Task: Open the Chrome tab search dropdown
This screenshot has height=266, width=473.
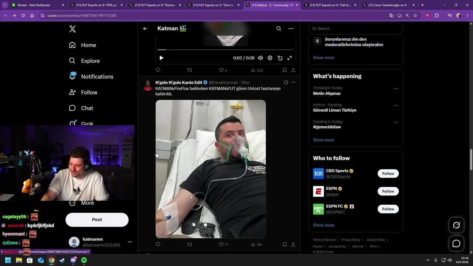Action: point(5,5)
